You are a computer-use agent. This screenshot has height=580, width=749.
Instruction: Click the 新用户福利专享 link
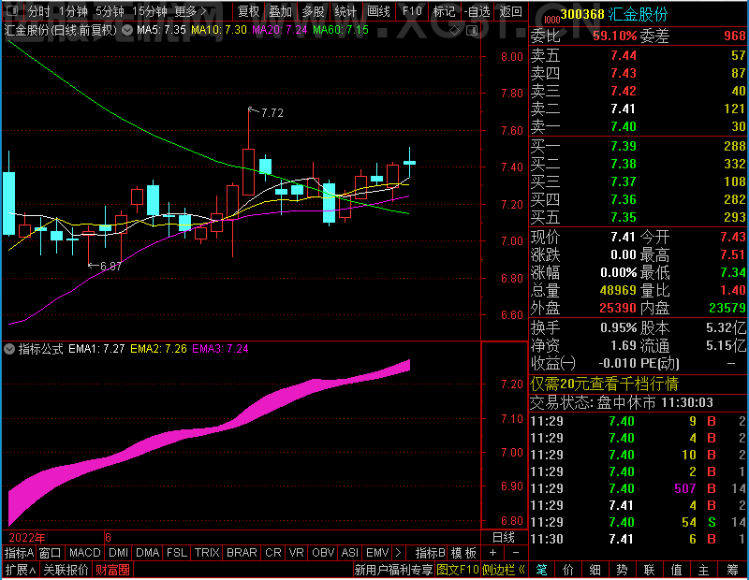[393, 570]
